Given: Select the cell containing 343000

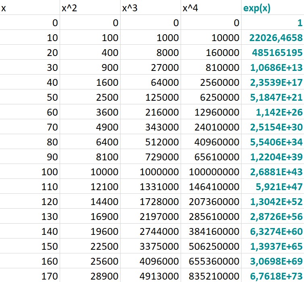Looking at the screenshot, I should (x=151, y=127).
